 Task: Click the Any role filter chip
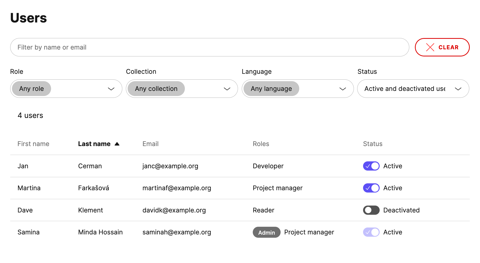pos(31,89)
